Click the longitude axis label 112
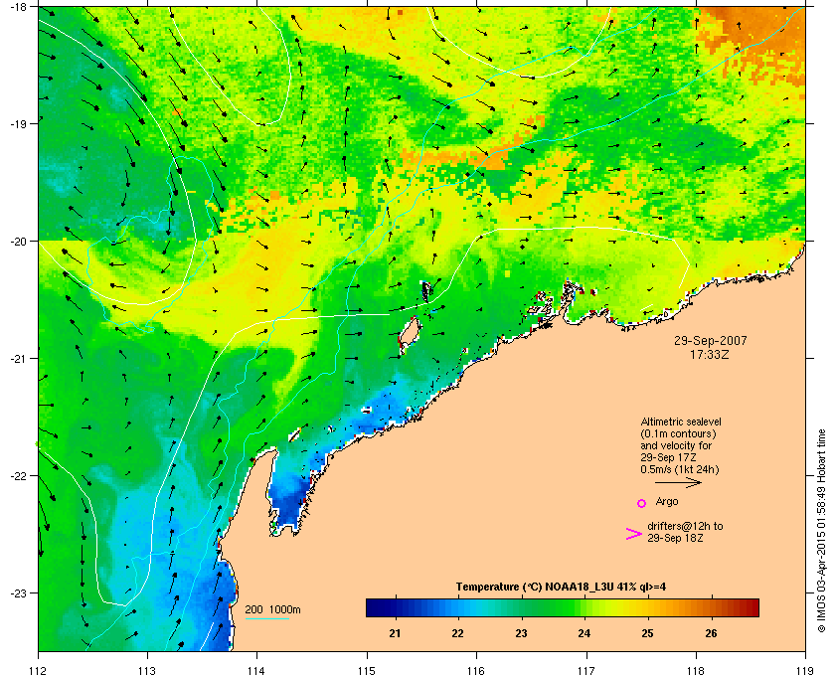 click(x=38, y=671)
